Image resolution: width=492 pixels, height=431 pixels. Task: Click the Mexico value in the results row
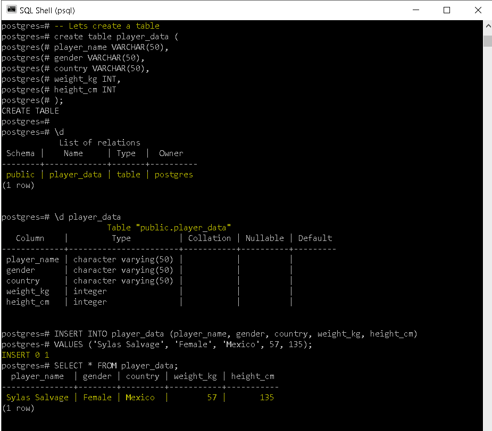click(x=140, y=397)
